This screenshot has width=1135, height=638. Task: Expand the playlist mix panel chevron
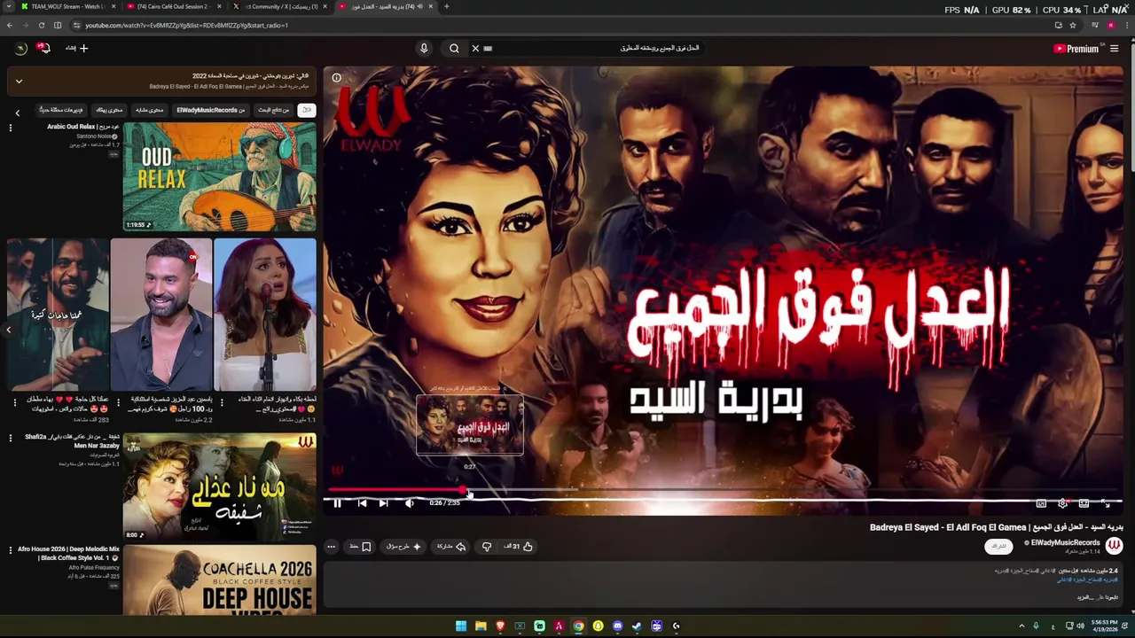click(x=19, y=82)
